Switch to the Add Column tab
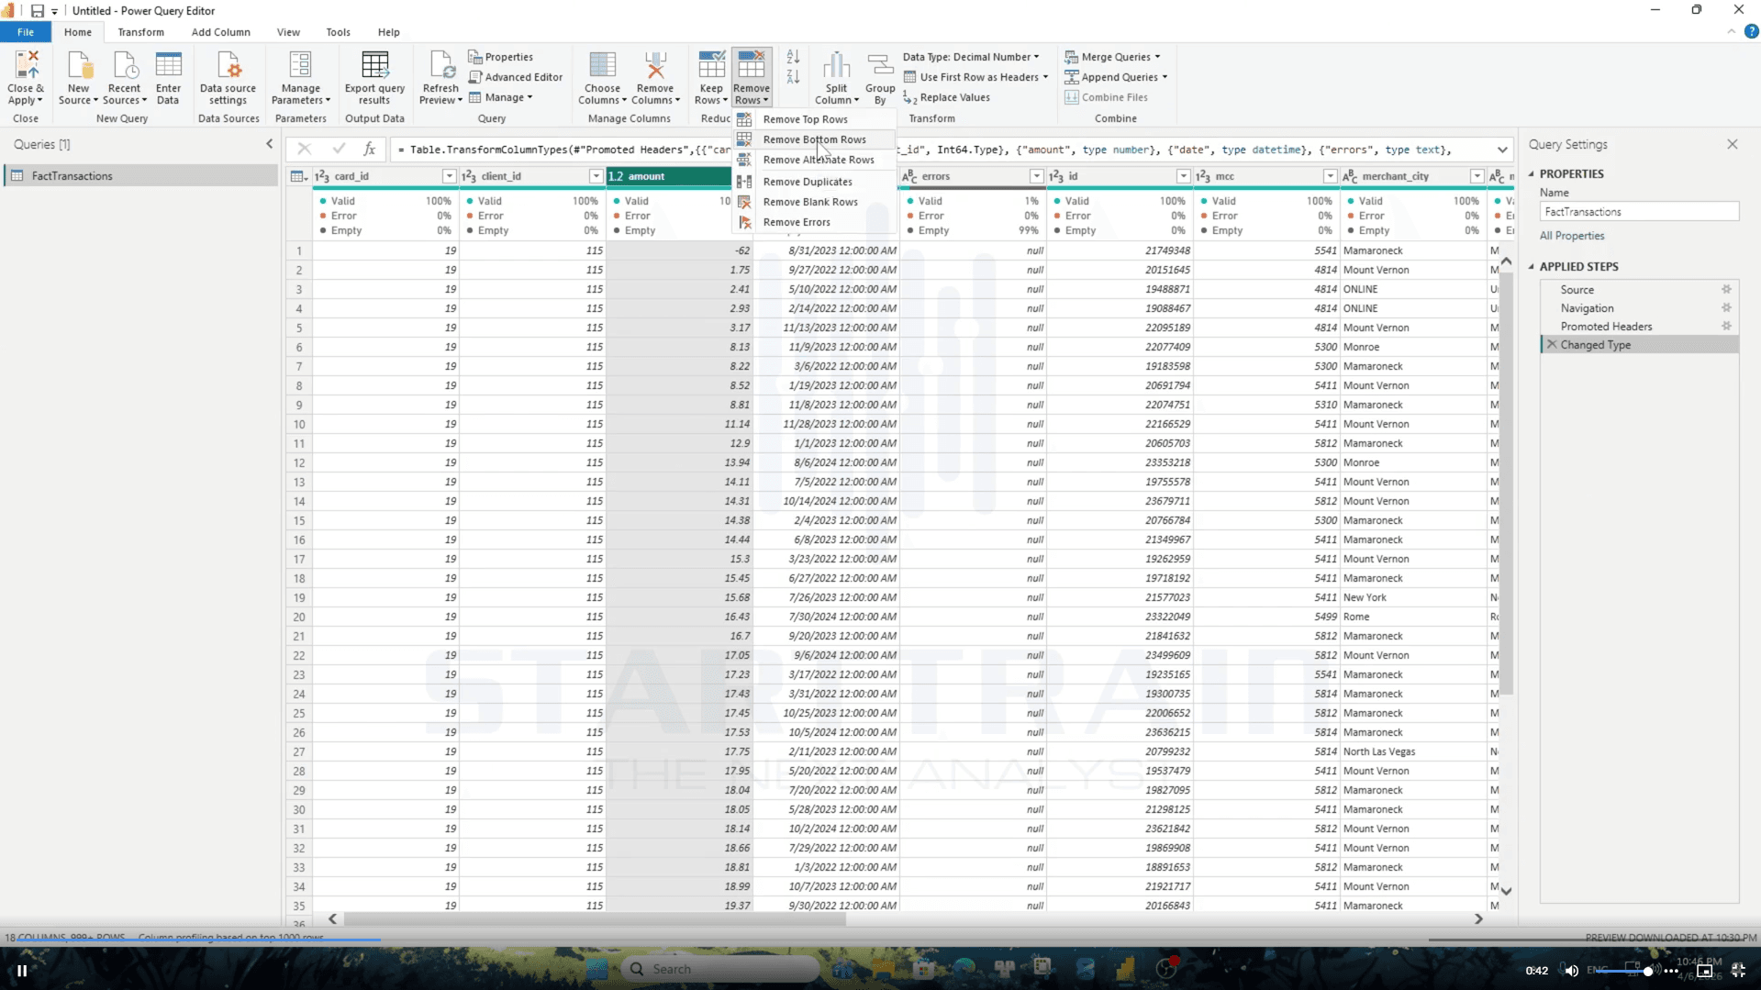Screen dimensions: 1761x990 [220, 32]
